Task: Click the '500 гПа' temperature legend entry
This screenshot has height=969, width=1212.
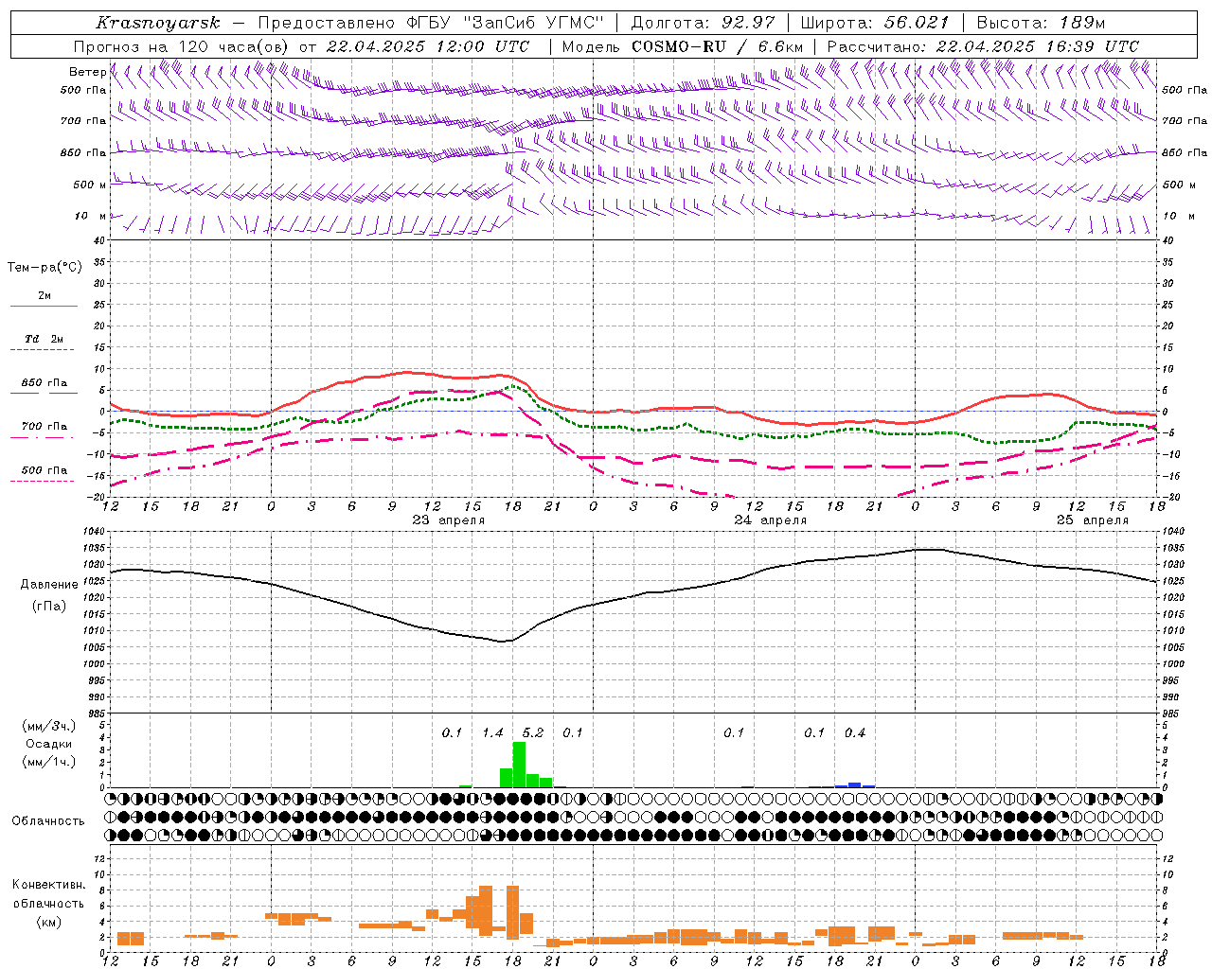Action: pos(45,470)
